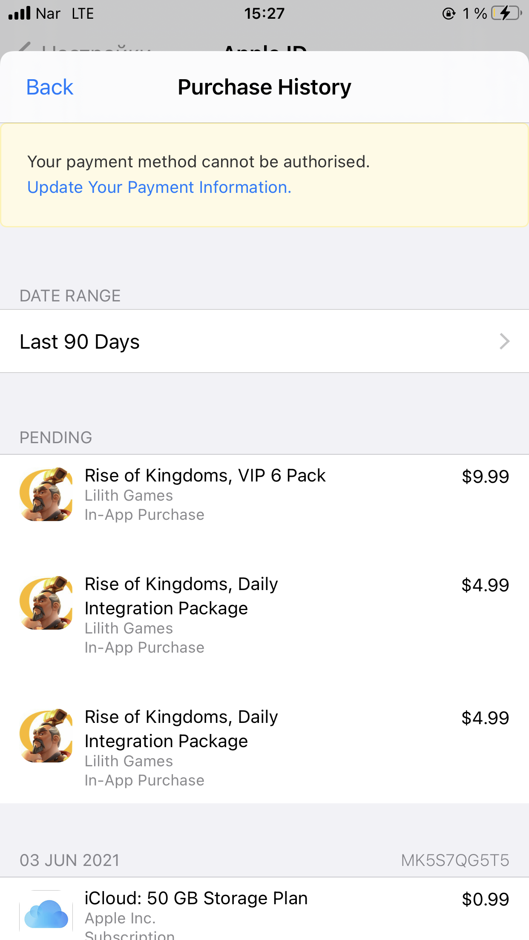Go Back from Purchase History

point(50,87)
